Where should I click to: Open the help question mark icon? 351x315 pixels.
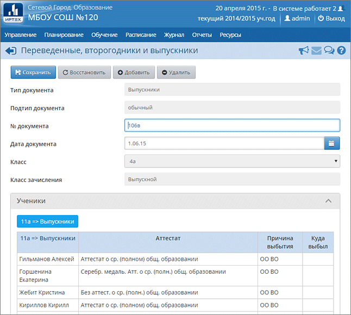(341, 51)
